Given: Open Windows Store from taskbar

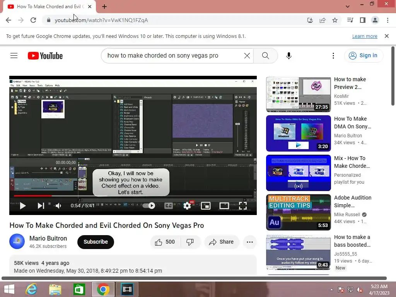Looking at the screenshot, I should tap(79, 289).
